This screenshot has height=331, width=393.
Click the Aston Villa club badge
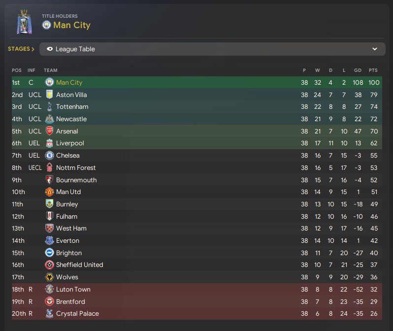pos(49,95)
